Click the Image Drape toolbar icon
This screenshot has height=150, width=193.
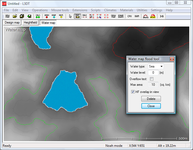pyautogui.click(x=121, y=16)
